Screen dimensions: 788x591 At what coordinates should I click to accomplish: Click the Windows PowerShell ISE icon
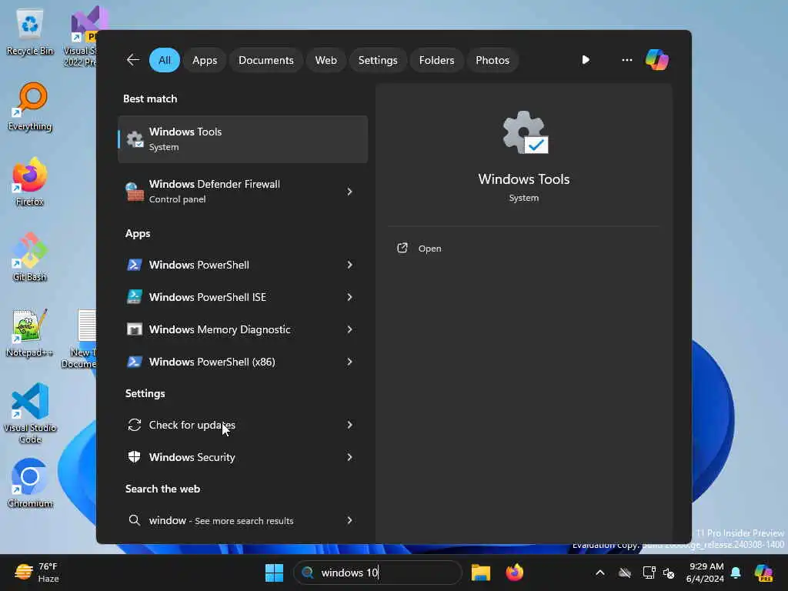coord(134,297)
